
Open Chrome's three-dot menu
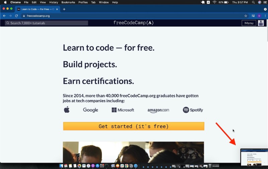(265, 16)
